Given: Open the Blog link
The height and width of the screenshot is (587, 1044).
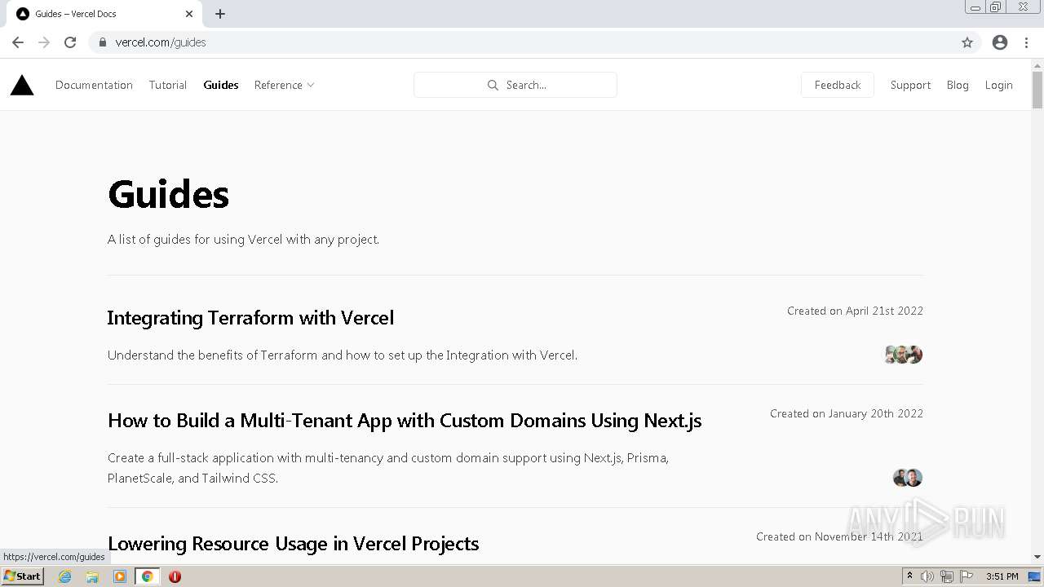Looking at the screenshot, I should (958, 85).
